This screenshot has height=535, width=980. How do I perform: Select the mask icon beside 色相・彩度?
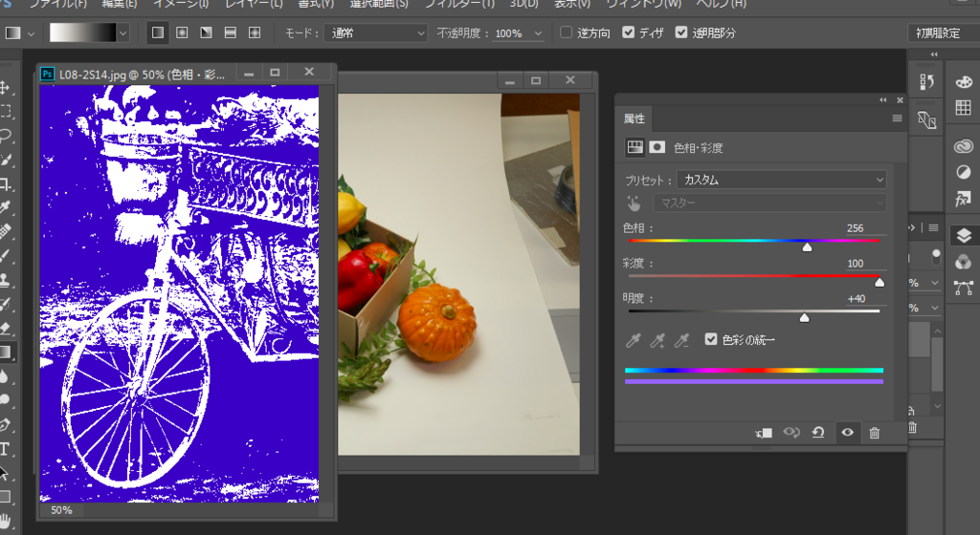pyautogui.click(x=657, y=147)
